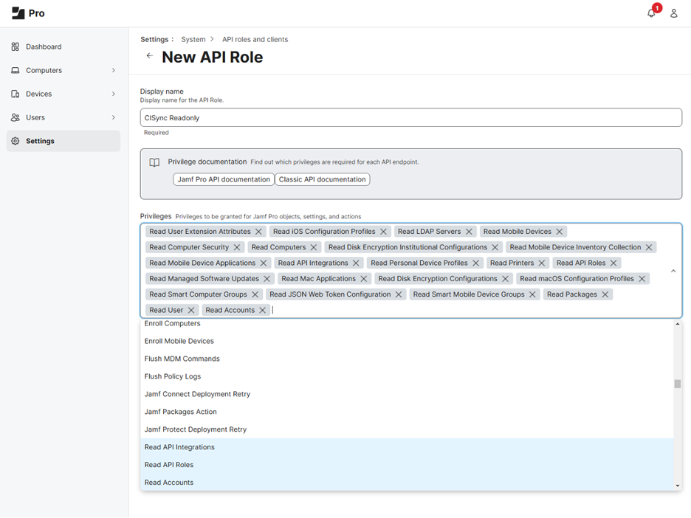
Task: Remove the Read Mobile Device Inventory Collection privilege
Action: (x=649, y=247)
